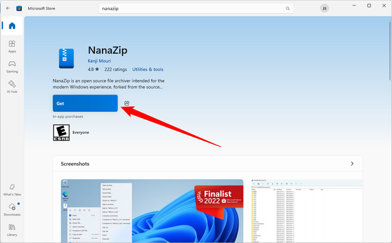
Task: Open the Utilities & tools category link
Action: pos(148,69)
